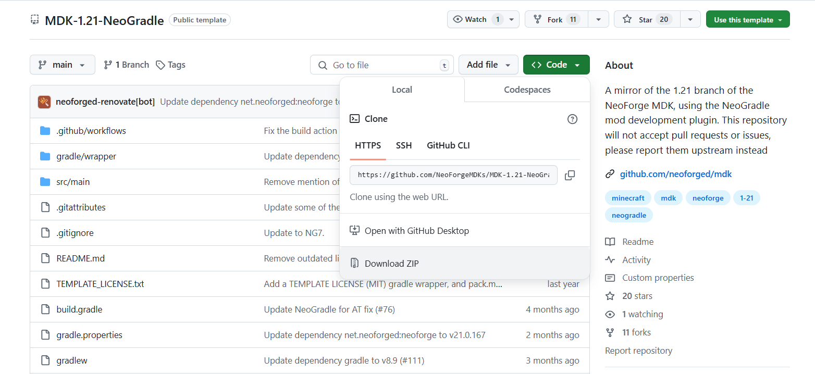Image resolution: width=815 pixels, height=374 pixels.
Task: Expand the main branch dropdown
Action: point(62,65)
